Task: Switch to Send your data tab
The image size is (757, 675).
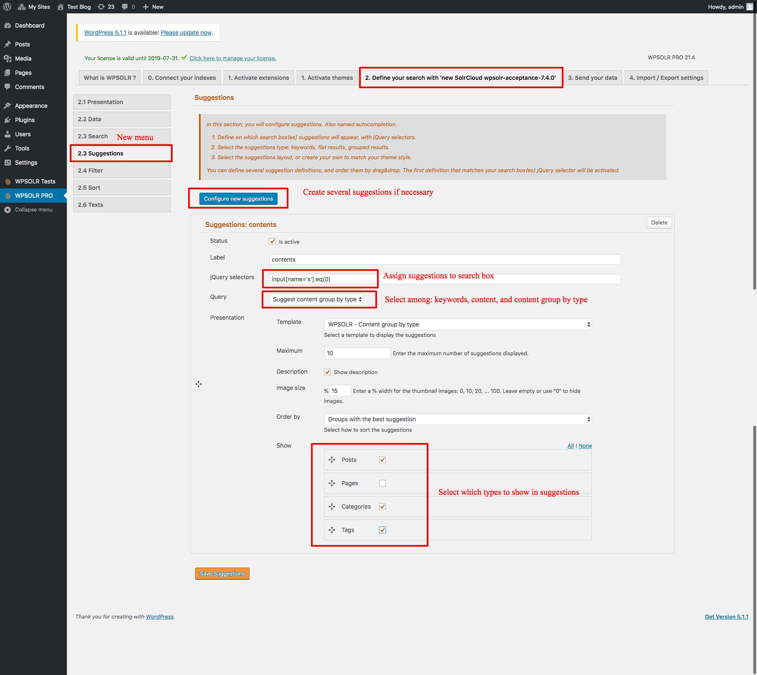Action: pyautogui.click(x=592, y=78)
